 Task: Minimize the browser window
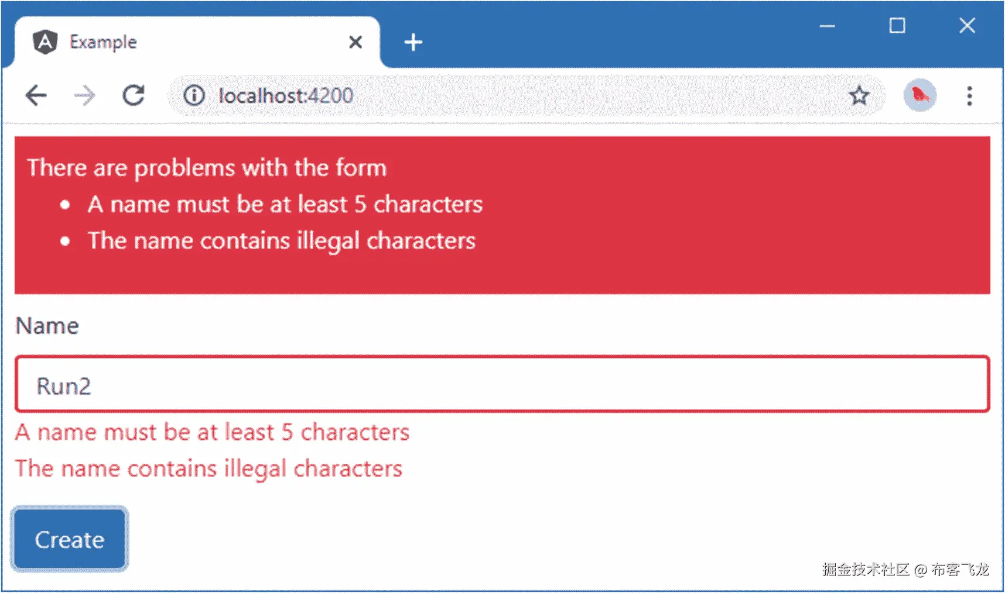point(827,26)
